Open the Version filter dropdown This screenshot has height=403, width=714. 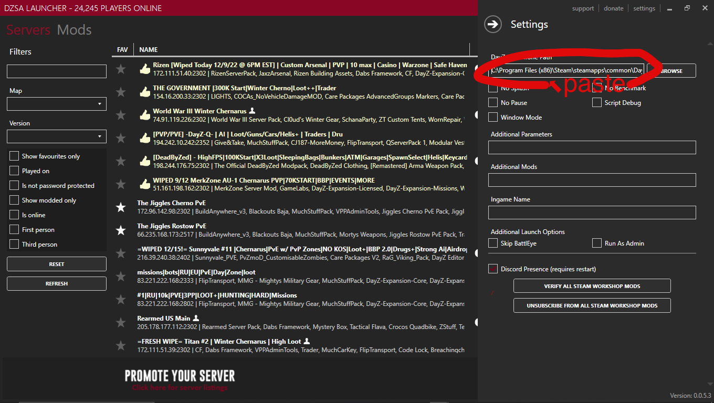click(x=57, y=136)
